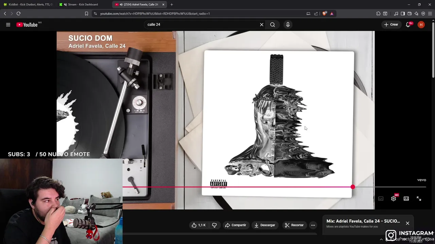
Task: Click the vevo watermark on video
Action: (x=421, y=180)
